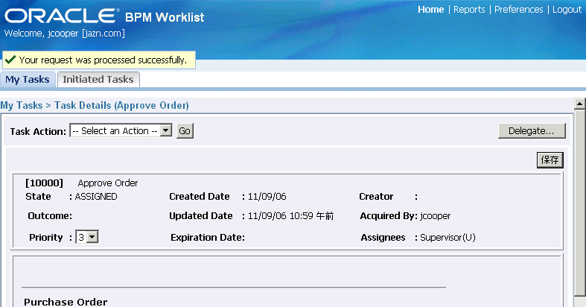Click the Purchase Order heading

click(66, 302)
